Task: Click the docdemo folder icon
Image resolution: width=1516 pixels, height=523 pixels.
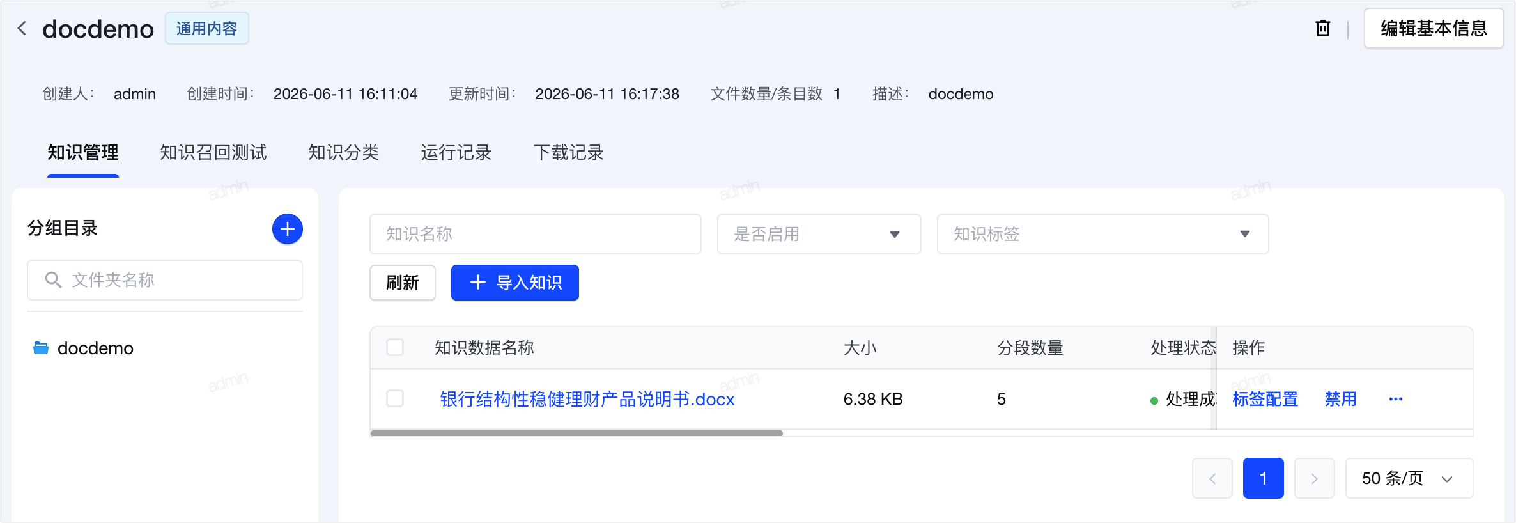Action: click(41, 348)
